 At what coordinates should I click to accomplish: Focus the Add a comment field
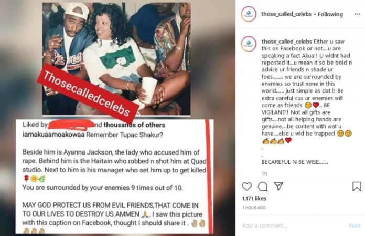pyautogui.click(x=293, y=225)
